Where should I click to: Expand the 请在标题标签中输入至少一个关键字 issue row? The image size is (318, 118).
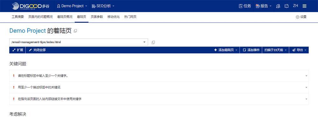[159, 76]
